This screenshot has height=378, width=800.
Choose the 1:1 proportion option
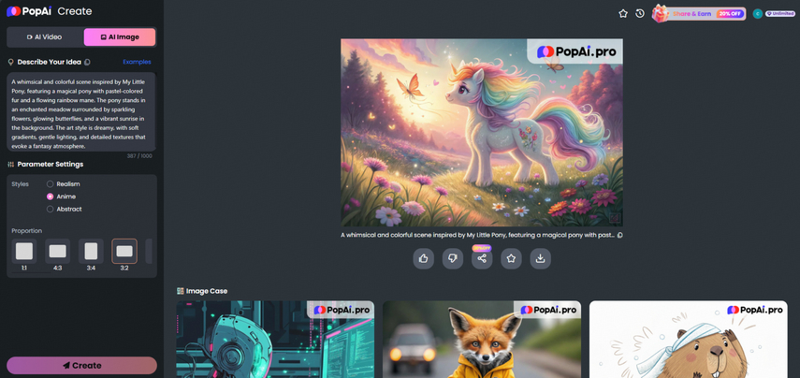(x=24, y=252)
